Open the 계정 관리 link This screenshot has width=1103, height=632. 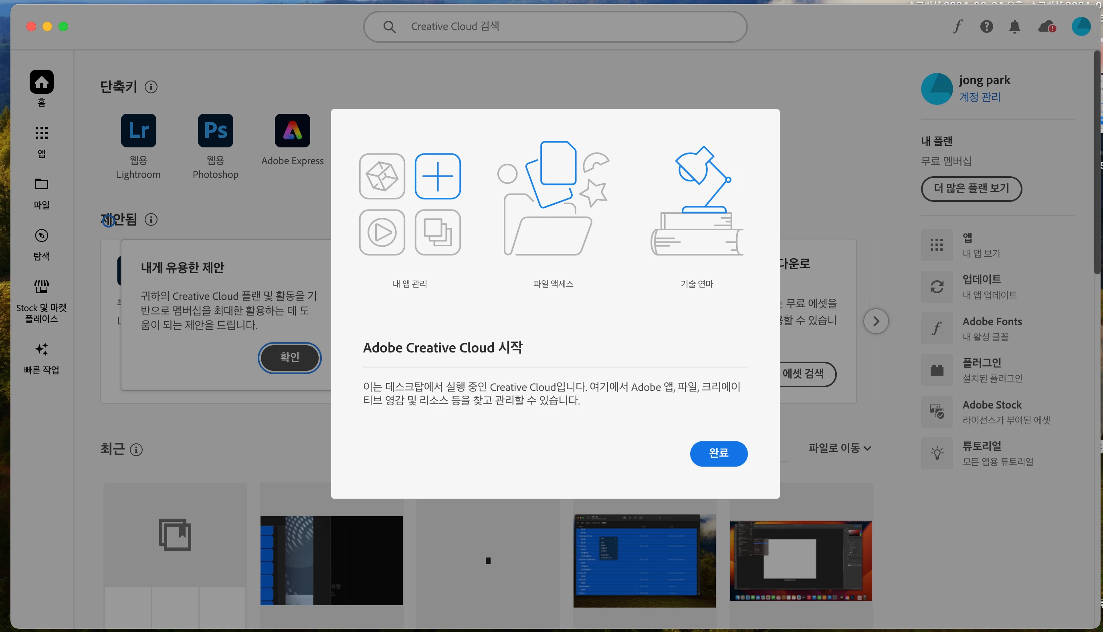pos(980,97)
